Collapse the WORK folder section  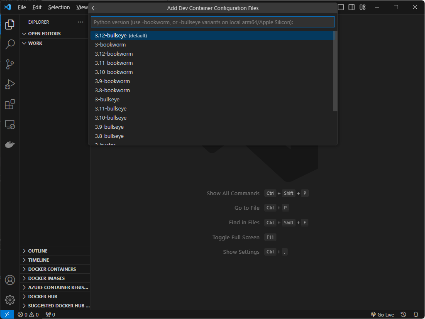point(55,43)
